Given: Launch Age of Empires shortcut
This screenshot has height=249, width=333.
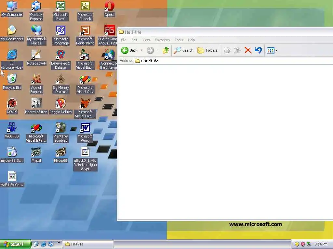Looking at the screenshot, I should point(36,84).
